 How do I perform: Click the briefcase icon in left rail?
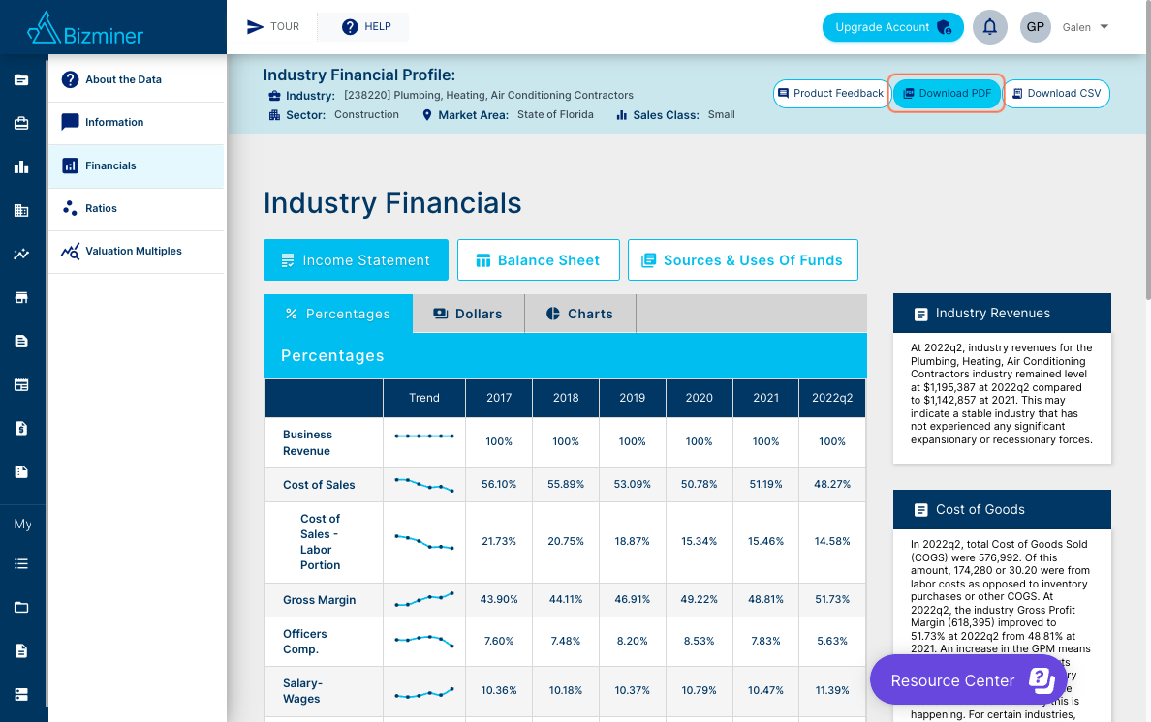(x=21, y=123)
